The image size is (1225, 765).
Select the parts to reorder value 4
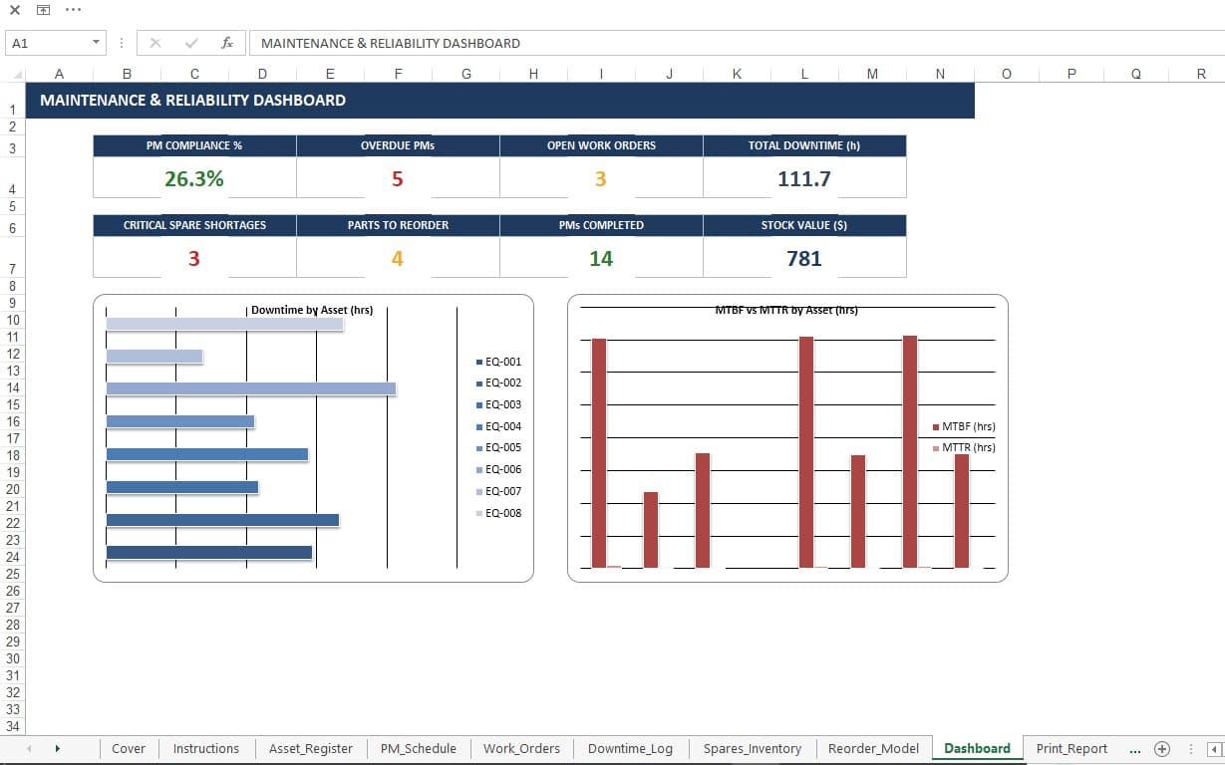click(398, 259)
